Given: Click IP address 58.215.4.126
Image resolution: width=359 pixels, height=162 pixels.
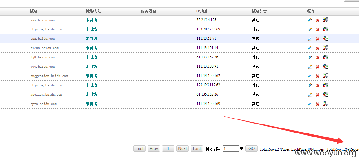Looking at the screenshot, I should click(x=206, y=20).
